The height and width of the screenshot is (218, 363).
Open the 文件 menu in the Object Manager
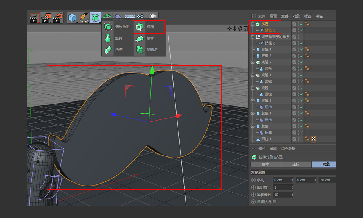coord(262,16)
